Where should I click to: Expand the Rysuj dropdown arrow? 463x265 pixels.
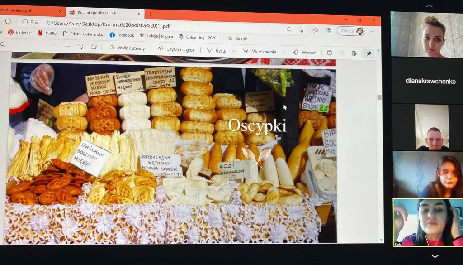click(234, 51)
